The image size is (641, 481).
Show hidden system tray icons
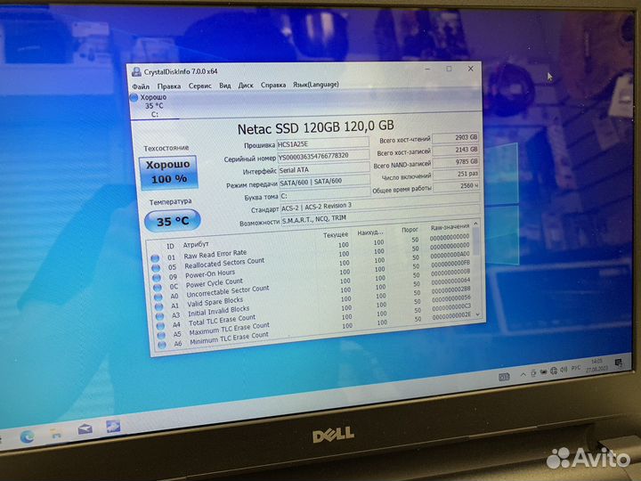pos(523,375)
